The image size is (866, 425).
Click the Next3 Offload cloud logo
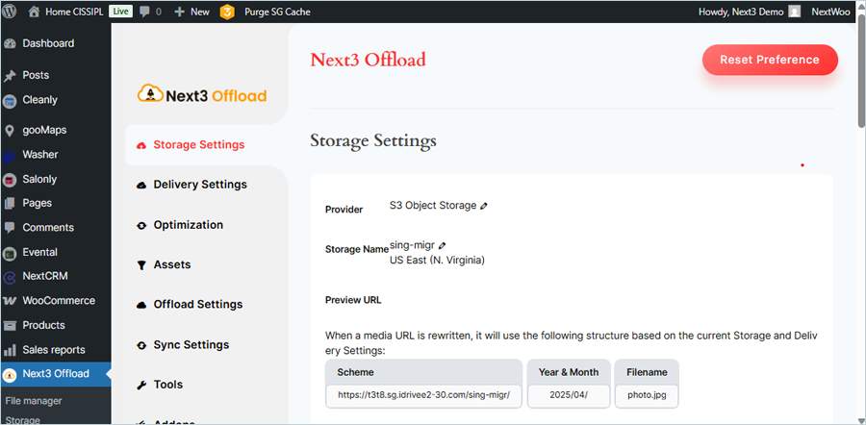[x=149, y=94]
